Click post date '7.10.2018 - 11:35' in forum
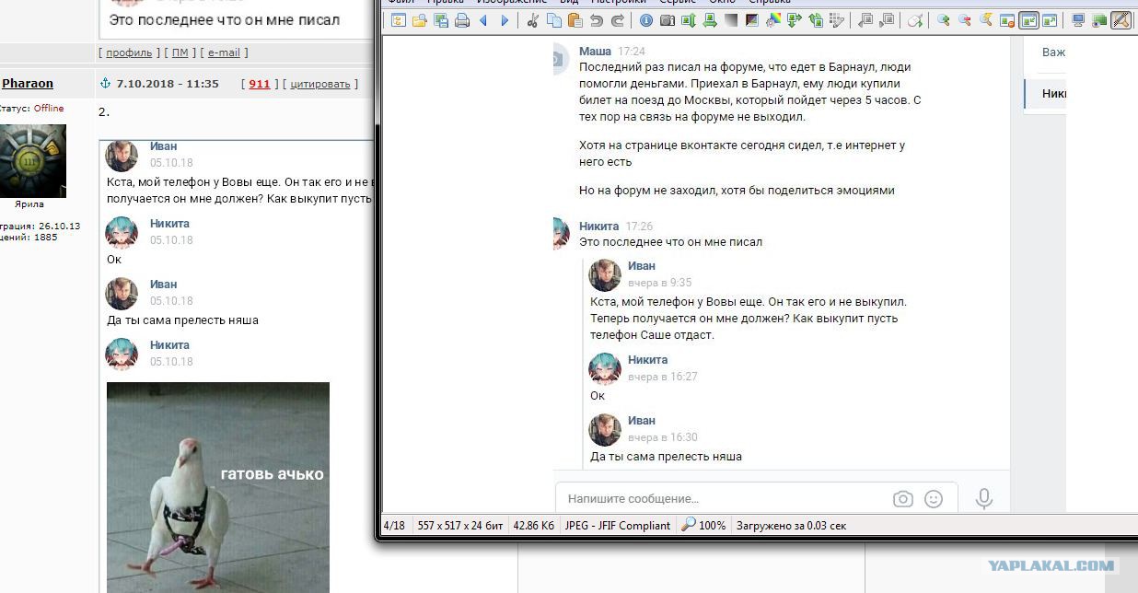Screen dimensions: 1138x593 pyautogui.click(x=168, y=84)
